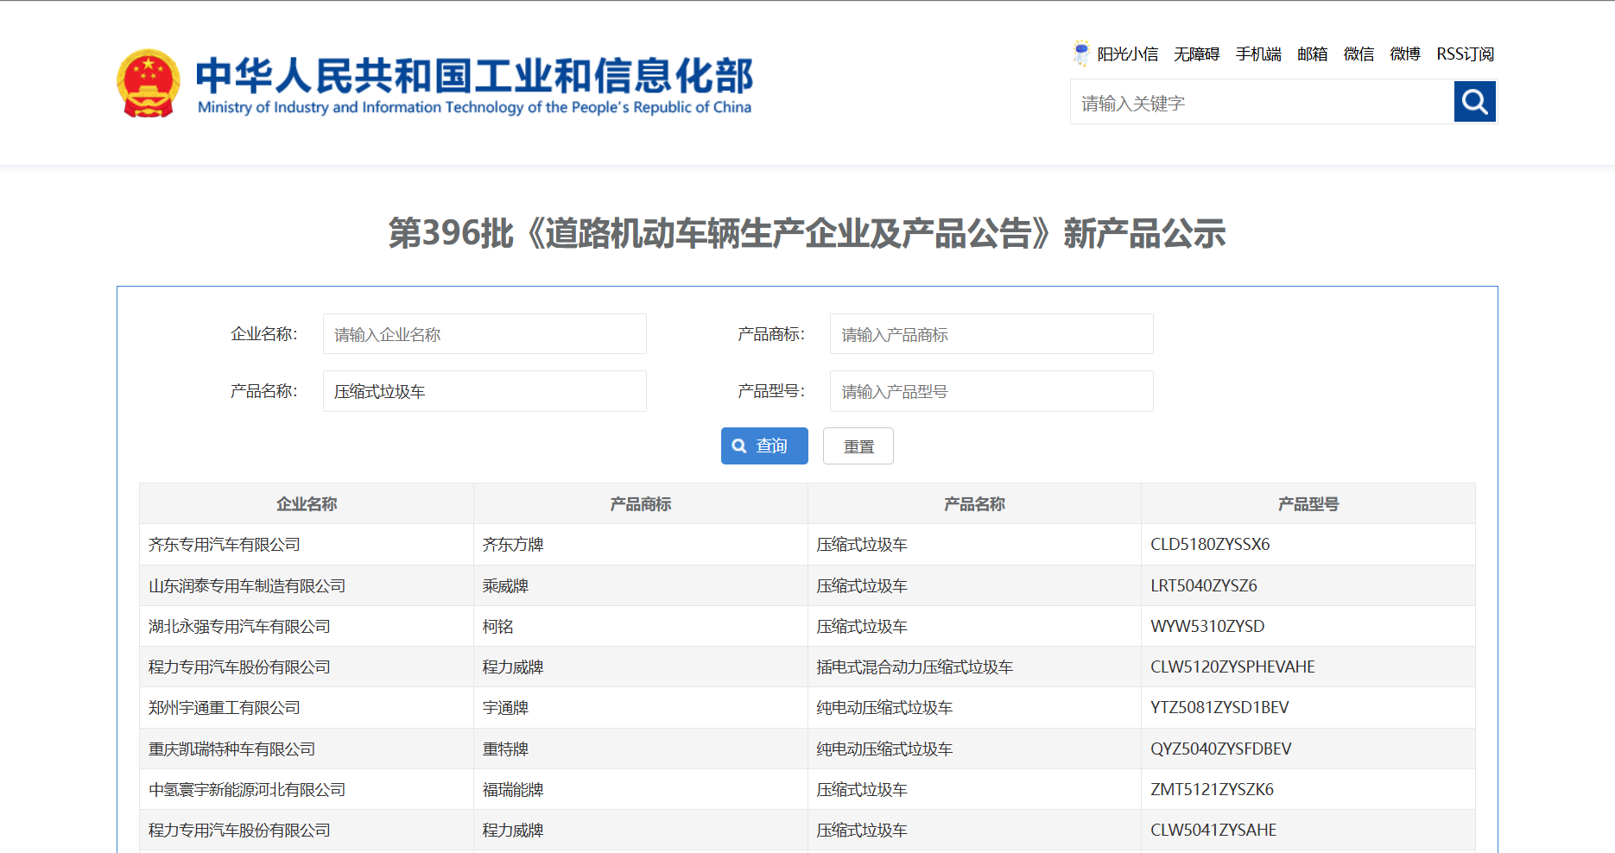This screenshot has width=1615, height=853.
Task: Click the site keyword search box
Action: [x=1262, y=103]
